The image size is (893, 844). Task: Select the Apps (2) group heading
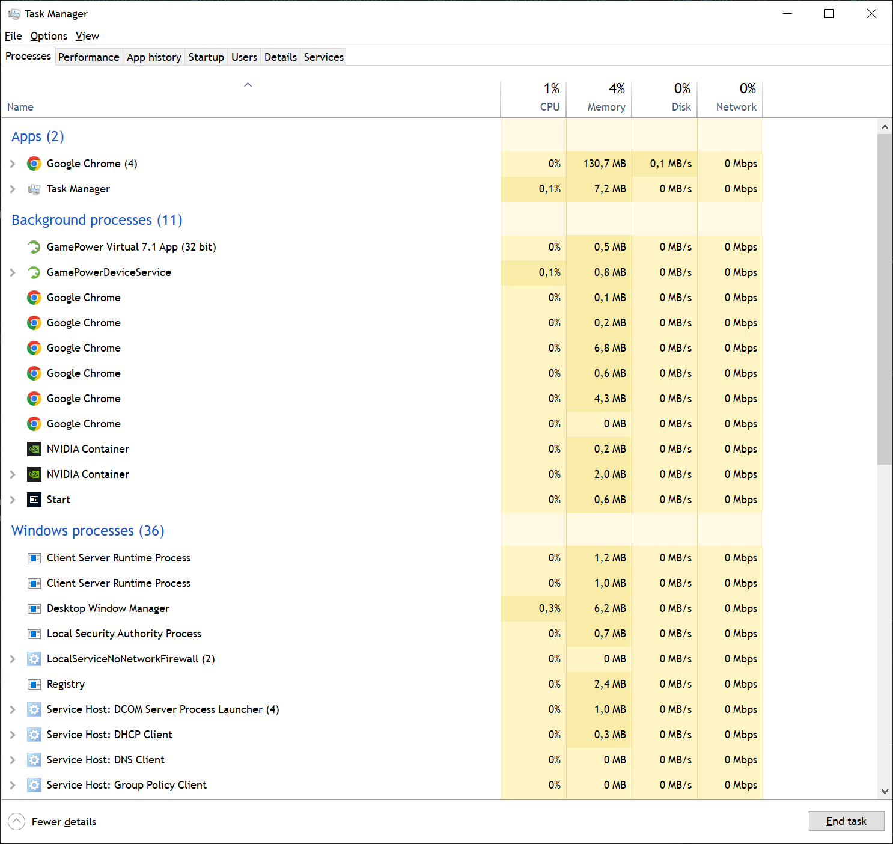click(x=37, y=136)
